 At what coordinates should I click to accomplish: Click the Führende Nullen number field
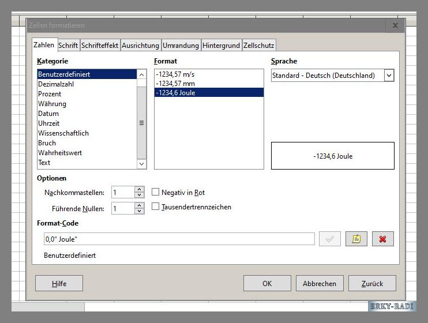tap(123, 208)
